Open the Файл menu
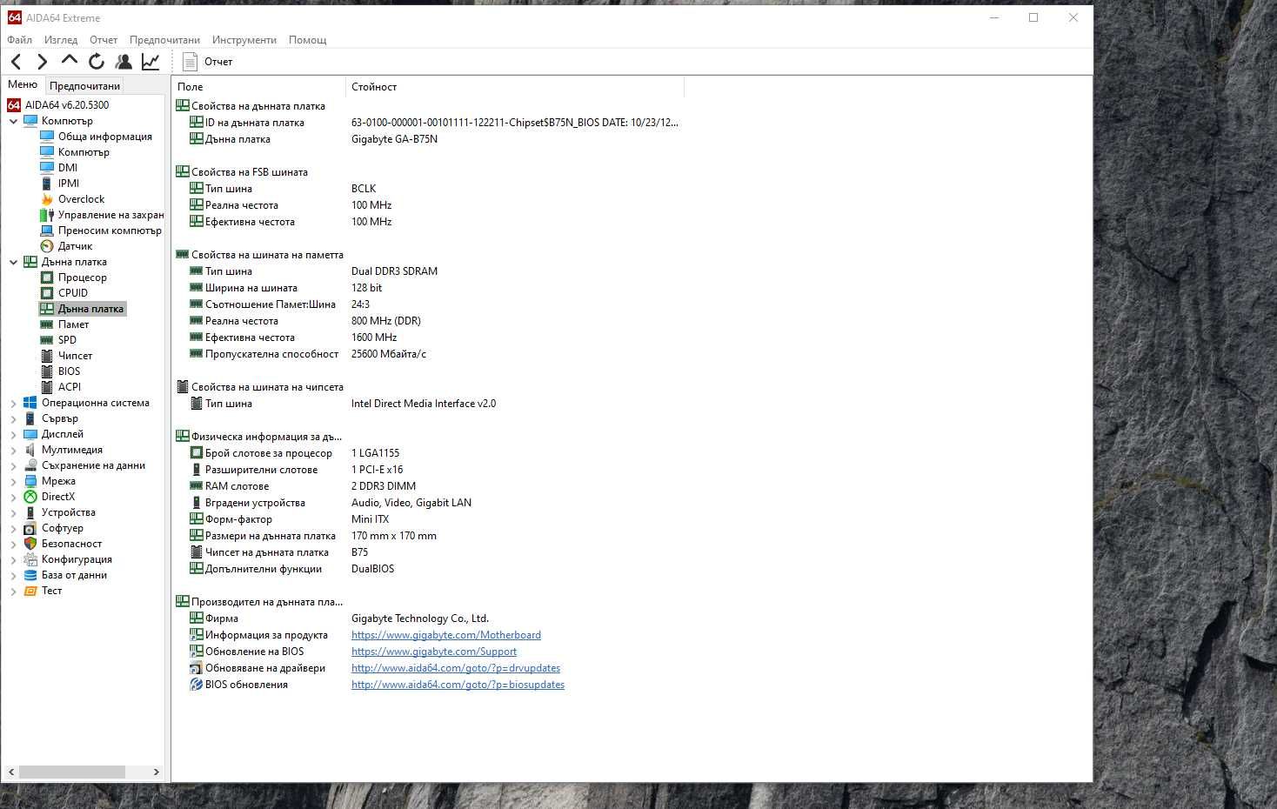 pyautogui.click(x=19, y=40)
